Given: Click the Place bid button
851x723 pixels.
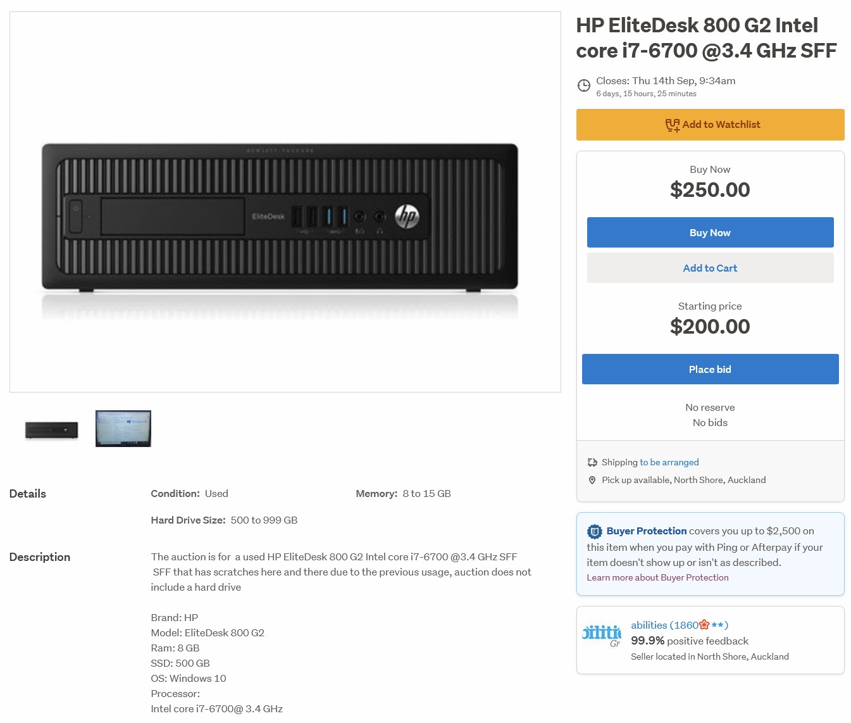Looking at the screenshot, I should [x=710, y=369].
